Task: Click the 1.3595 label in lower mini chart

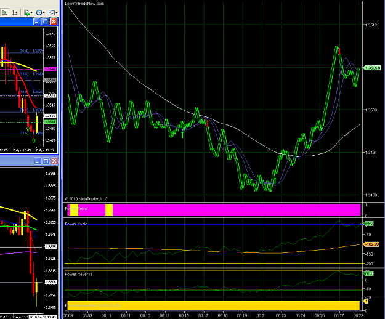Action: pyautogui.click(x=51, y=174)
